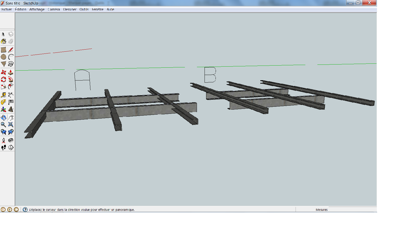Click the help question mark in status bar
419x236 pixels.
pyautogui.click(x=25, y=210)
